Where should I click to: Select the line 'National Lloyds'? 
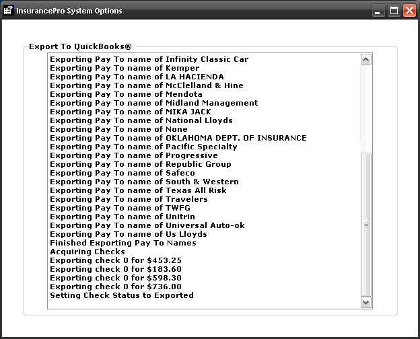[141, 120]
